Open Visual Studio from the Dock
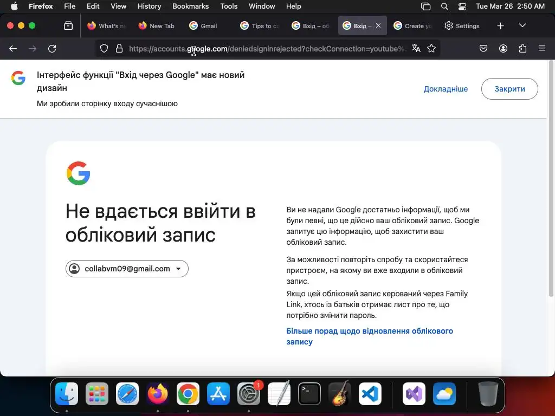555x416 pixels. click(x=414, y=394)
